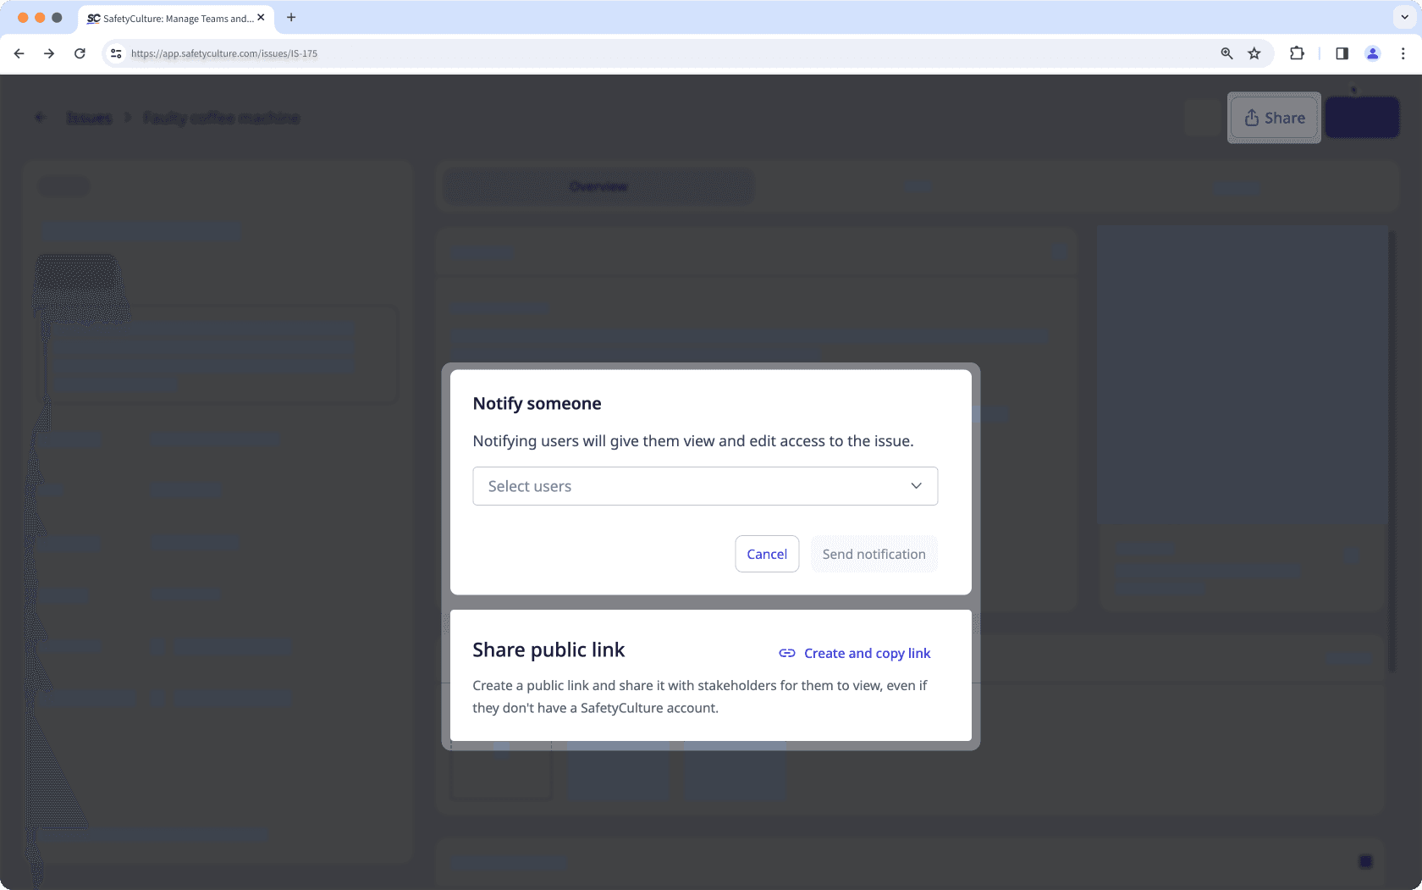Viewport: 1422px width, 890px height.
Task: Reload the SafetyCulture page
Action: pos(80,53)
